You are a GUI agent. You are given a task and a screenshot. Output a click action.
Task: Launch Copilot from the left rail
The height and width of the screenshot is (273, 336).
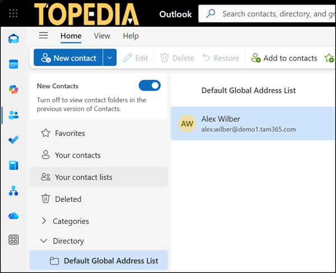[13, 89]
